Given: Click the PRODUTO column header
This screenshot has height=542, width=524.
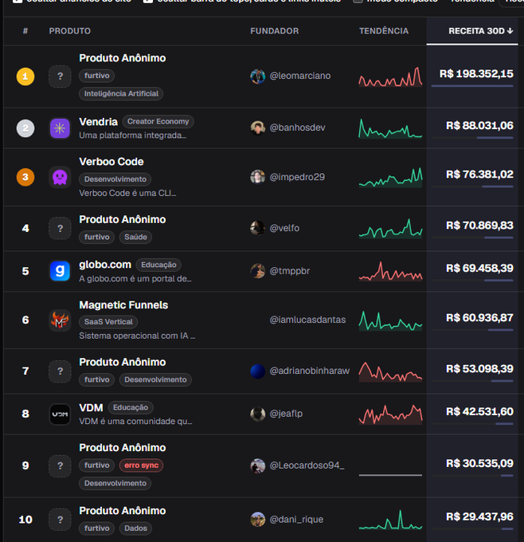Looking at the screenshot, I should pos(70,31).
